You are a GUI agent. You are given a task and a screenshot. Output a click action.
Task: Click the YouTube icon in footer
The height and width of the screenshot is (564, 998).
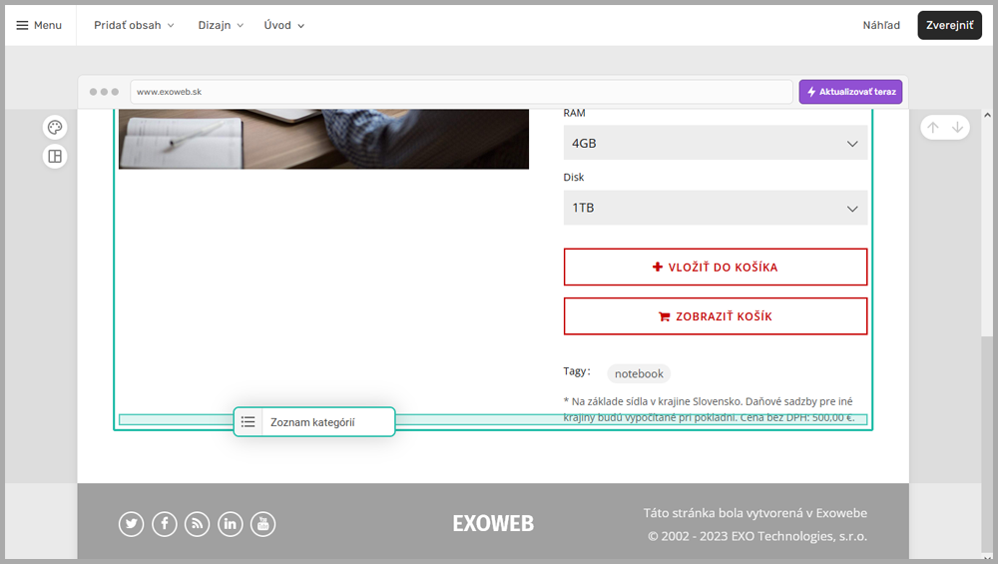tap(262, 524)
